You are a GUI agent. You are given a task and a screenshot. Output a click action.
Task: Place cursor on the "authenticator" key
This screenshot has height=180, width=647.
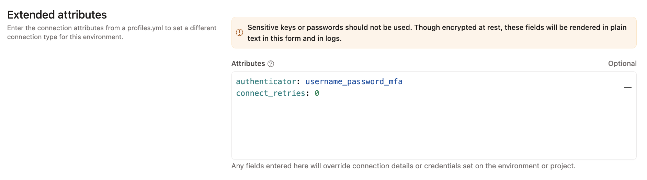[x=266, y=82]
